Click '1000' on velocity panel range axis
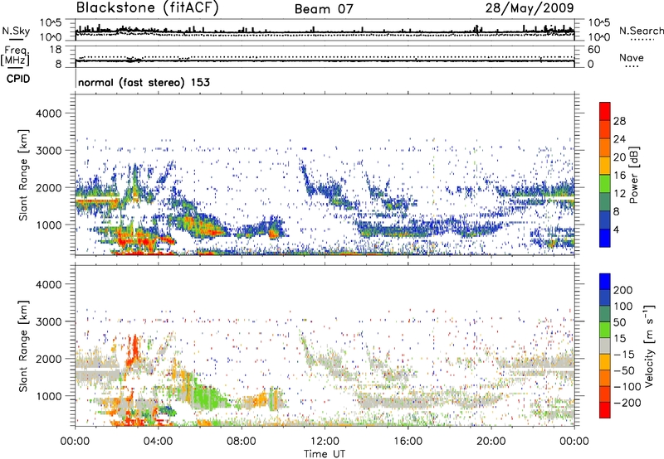The image size is (664, 459). [48, 396]
